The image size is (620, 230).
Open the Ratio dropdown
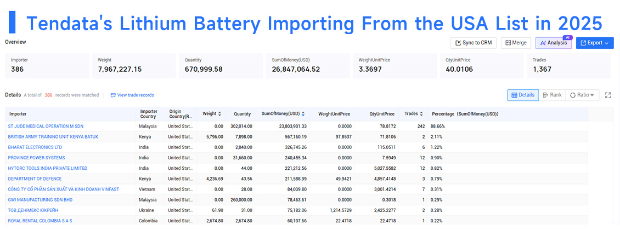tap(583, 95)
